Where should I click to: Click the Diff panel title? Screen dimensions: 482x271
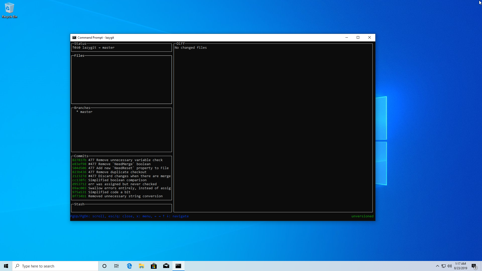click(181, 44)
